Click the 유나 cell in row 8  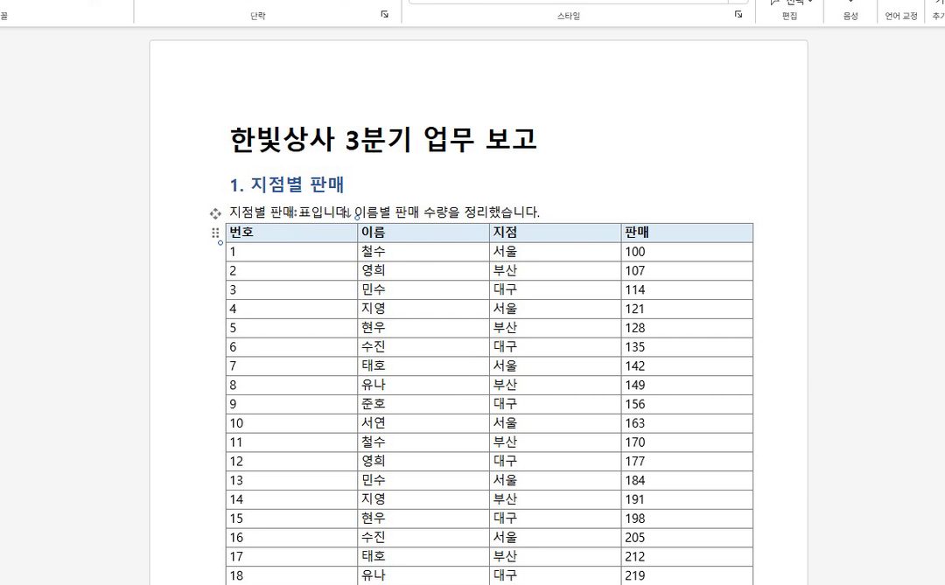coord(423,385)
